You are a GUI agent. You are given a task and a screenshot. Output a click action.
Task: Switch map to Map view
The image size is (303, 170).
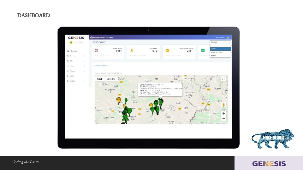[100, 79]
